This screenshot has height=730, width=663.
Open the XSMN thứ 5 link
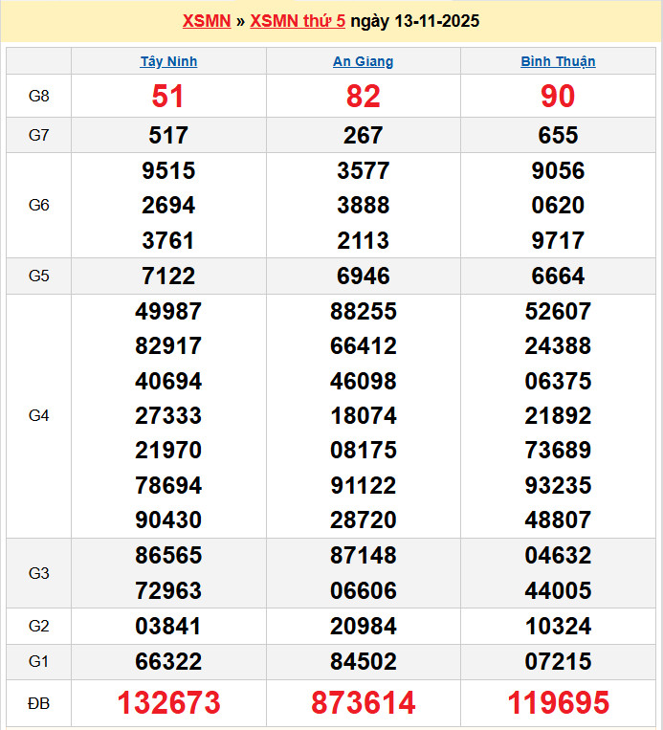click(298, 21)
